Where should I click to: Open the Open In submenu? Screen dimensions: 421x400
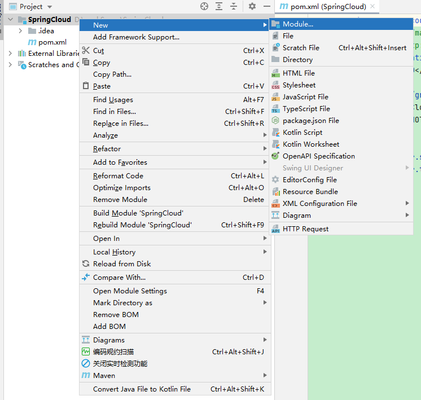pos(175,239)
